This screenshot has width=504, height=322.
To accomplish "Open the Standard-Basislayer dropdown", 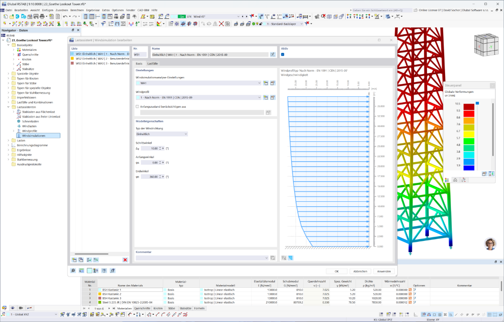I will click(301, 24).
